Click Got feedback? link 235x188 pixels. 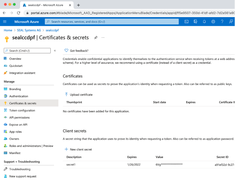click(79, 51)
